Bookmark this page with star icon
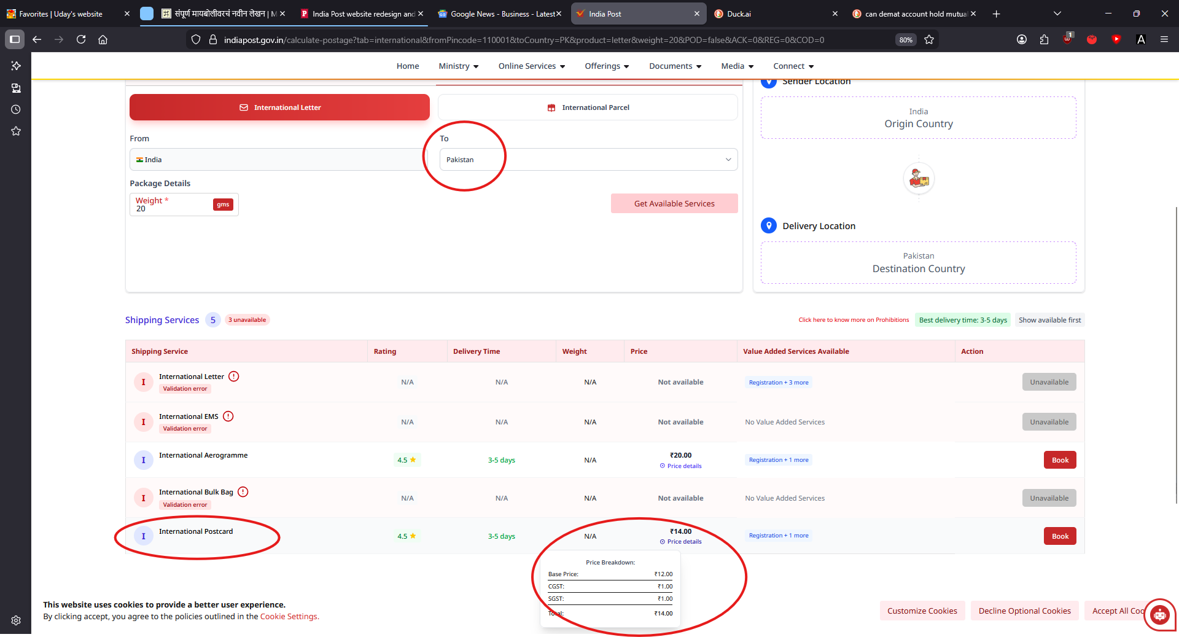This screenshot has width=1179, height=637. click(929, 39)
